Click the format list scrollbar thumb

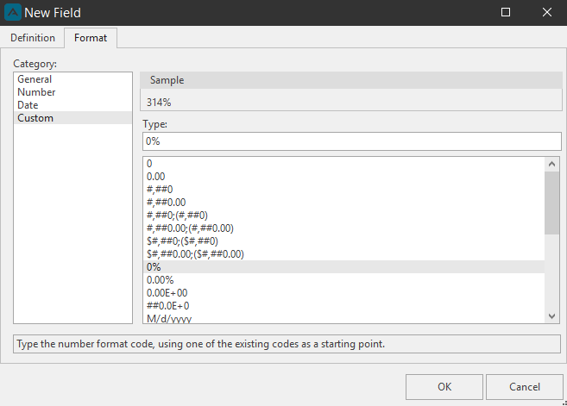551,203
